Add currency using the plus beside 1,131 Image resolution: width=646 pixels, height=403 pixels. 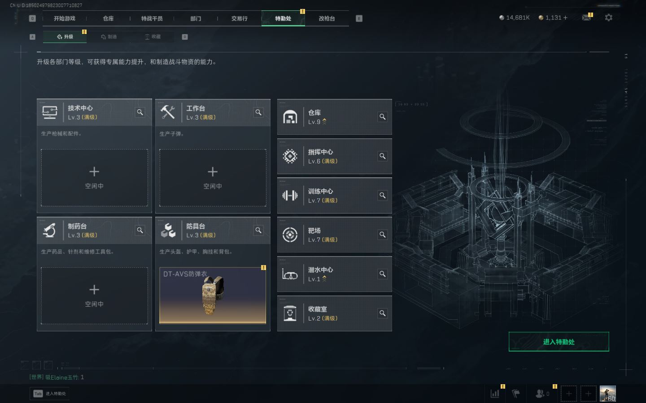(x=565, y=17)
